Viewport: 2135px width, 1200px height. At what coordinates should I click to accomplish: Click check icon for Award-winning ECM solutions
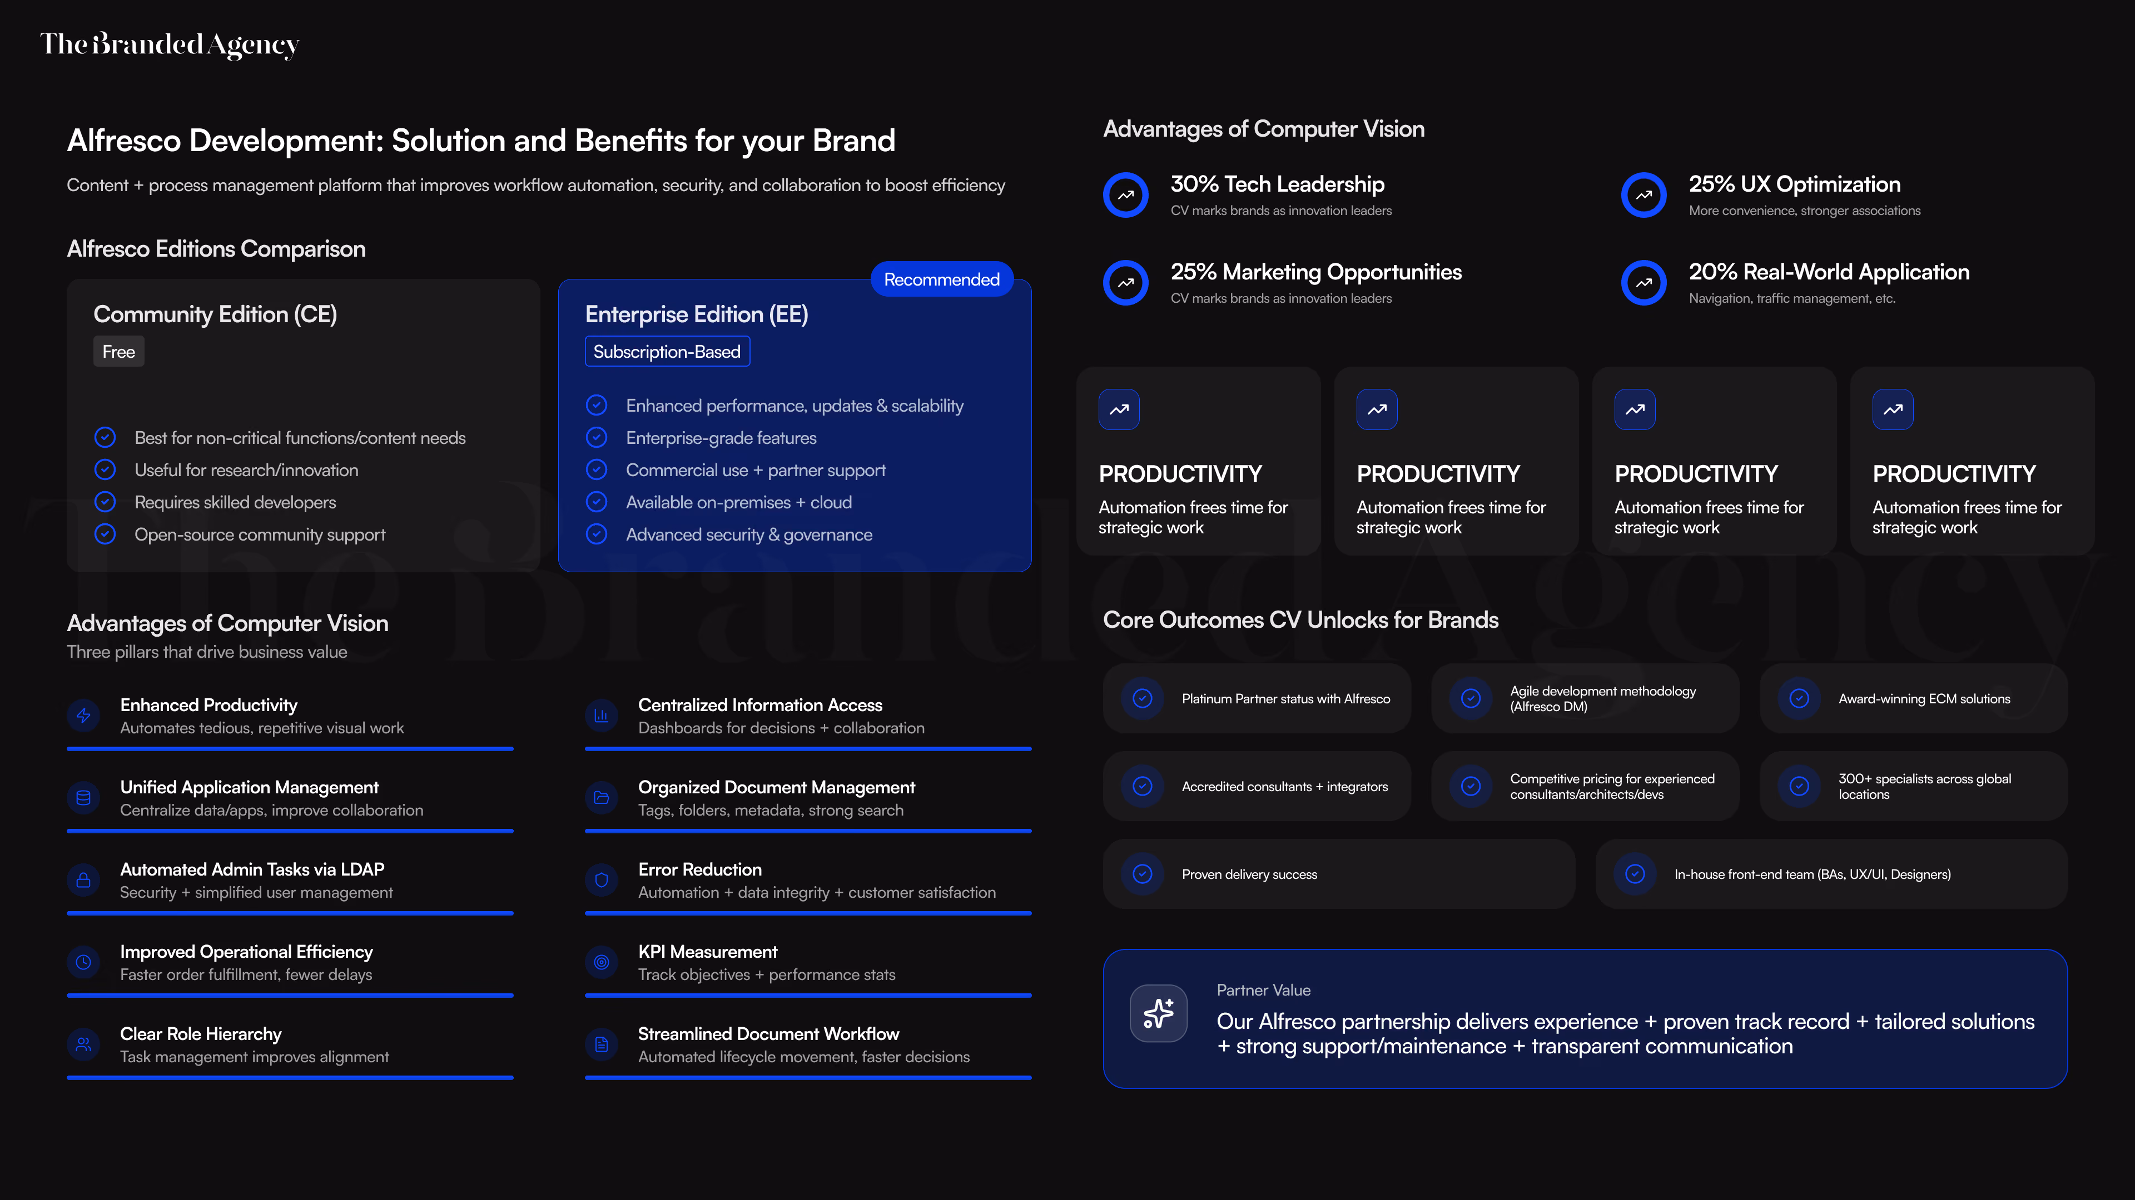coord(1799,699)
